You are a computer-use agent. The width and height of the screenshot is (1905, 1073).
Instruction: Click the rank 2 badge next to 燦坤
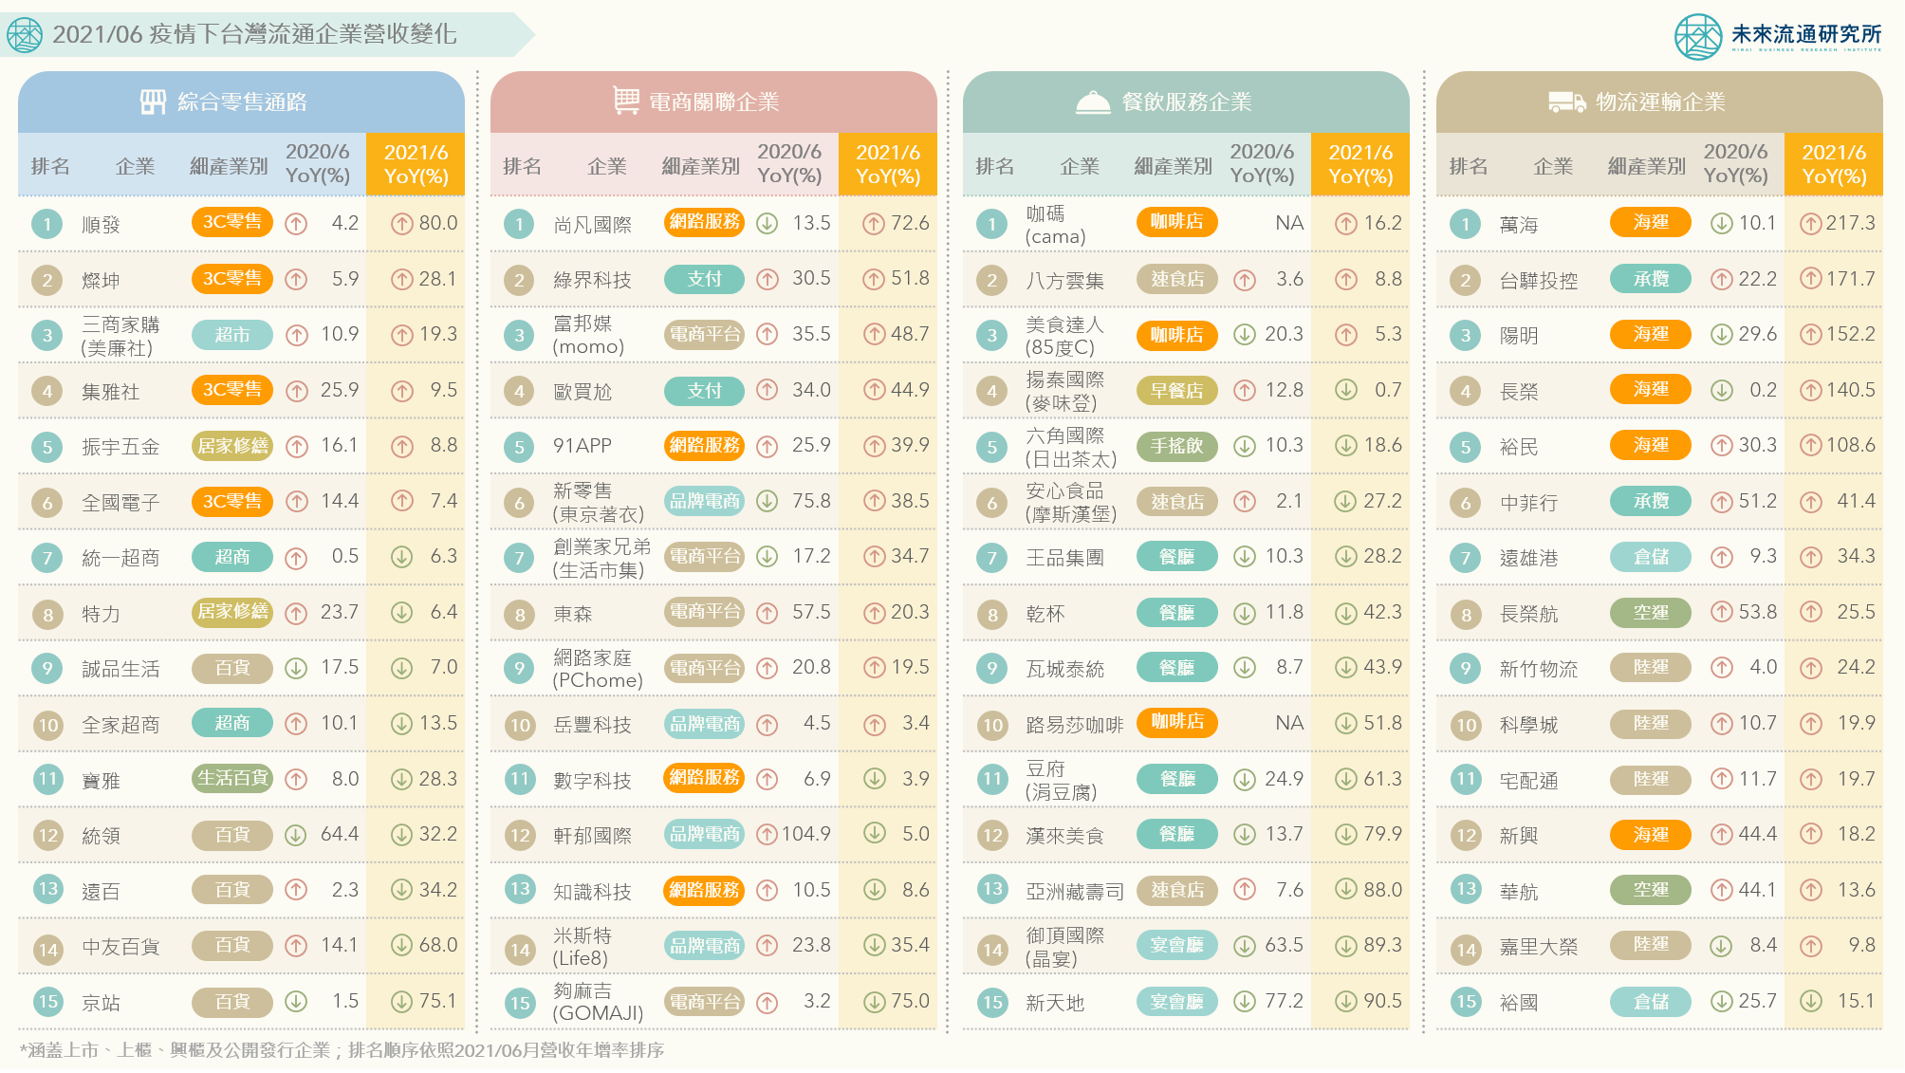(x=46, y=280)
